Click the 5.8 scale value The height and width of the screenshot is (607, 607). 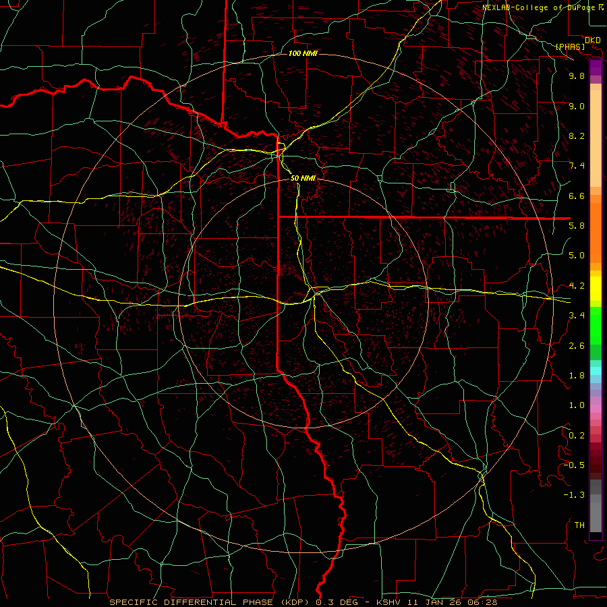[x=577, y=226]
